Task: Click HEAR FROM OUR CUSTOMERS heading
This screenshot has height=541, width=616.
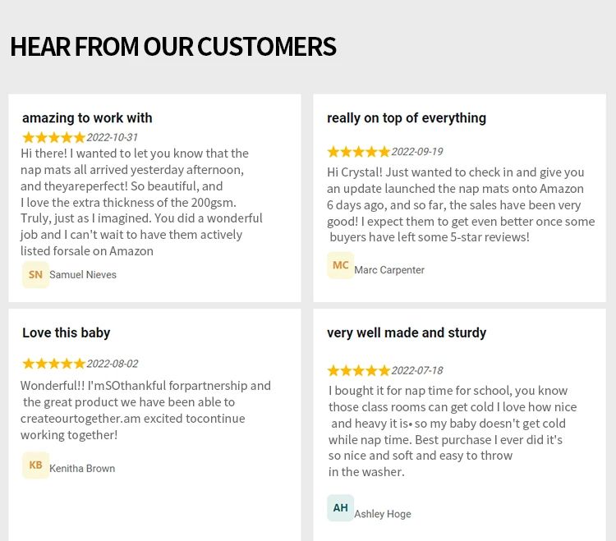Action: point(173,46)
